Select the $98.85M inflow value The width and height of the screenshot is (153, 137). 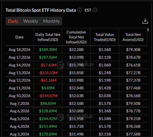click(x=48, y=103)
